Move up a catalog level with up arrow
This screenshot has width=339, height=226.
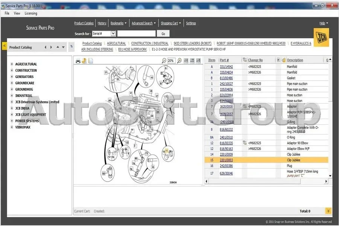58,47
